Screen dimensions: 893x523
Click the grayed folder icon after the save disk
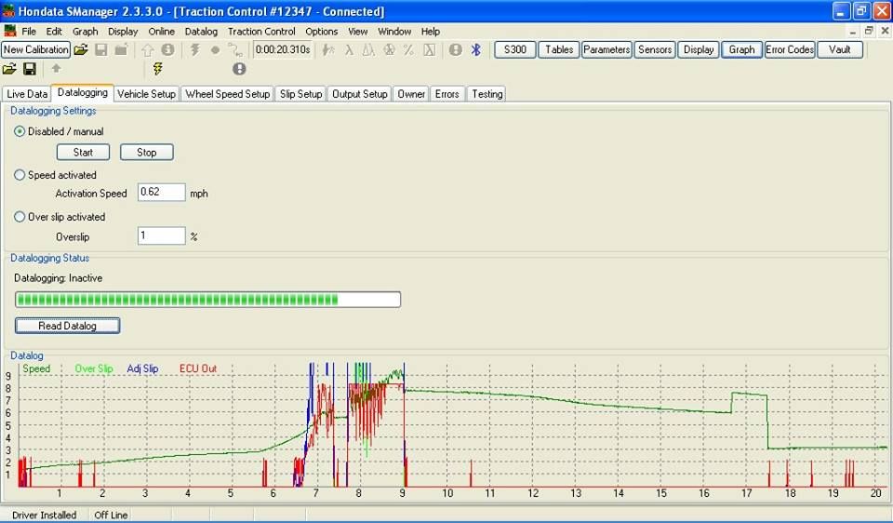tap(121, 50)
